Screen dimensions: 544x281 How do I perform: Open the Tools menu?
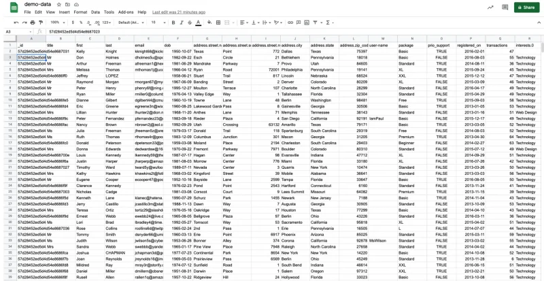(109, 12)
